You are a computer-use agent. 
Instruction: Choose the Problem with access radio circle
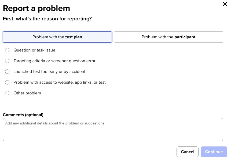pyautogui.click(x=7, y=82)
